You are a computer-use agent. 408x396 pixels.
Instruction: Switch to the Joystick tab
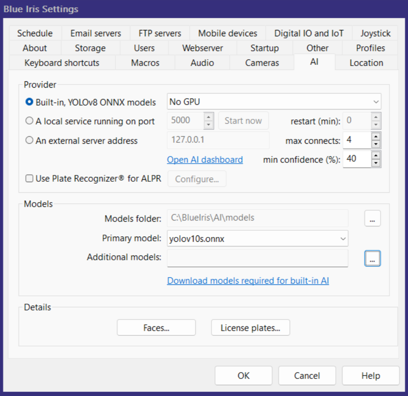pos(375,33)
